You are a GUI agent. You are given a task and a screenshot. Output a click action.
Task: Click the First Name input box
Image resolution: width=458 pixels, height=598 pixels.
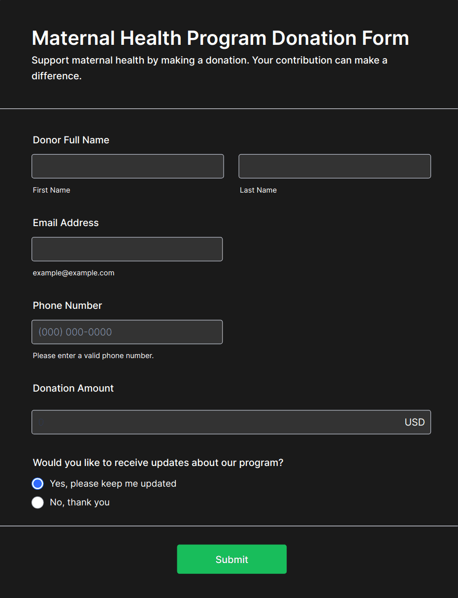(128, 166)
